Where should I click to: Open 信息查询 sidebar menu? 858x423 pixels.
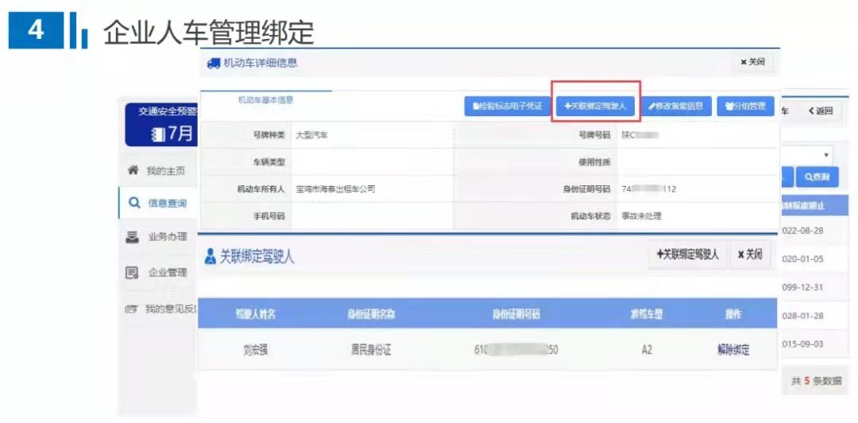[x=167, y=204]
